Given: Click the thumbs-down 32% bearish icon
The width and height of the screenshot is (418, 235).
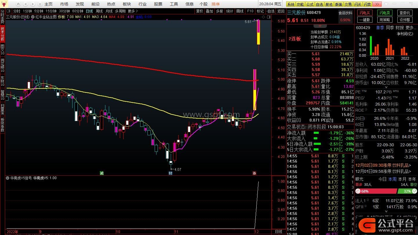Looking at the screenshot, I should 414,191.
